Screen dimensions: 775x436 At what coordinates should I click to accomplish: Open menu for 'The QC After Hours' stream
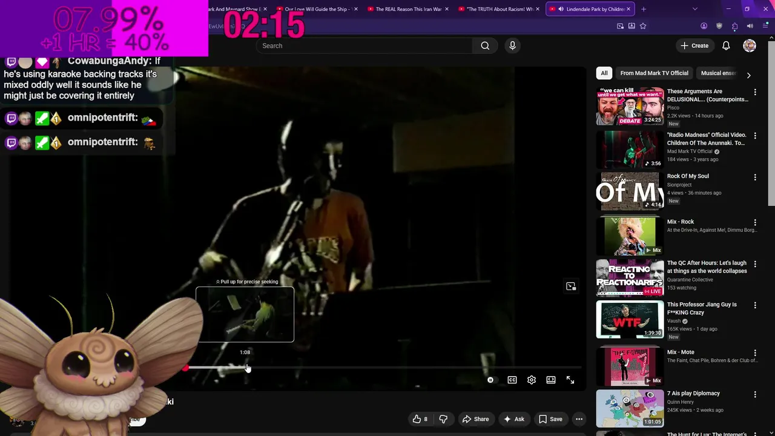pyautogui.click(x=755, y=263)
